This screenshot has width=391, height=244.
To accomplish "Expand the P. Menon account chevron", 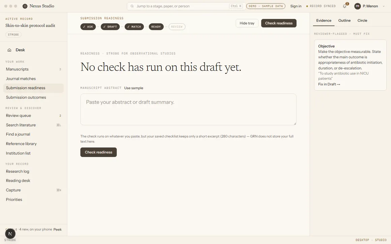I will (x=384, y=6).
